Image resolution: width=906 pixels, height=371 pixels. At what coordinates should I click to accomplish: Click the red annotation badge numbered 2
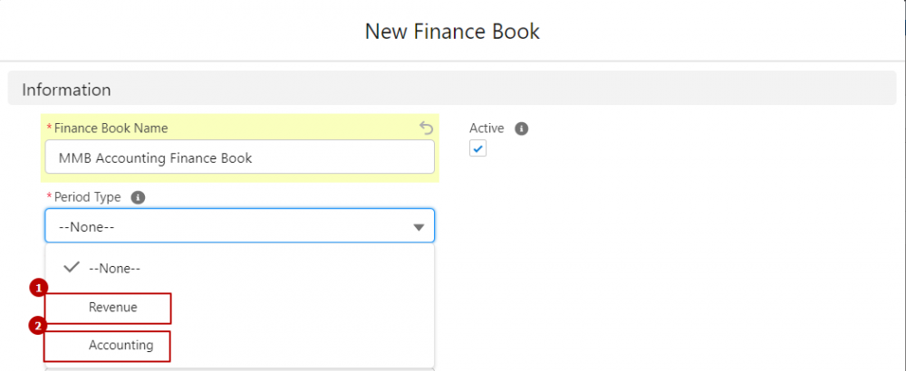[x=38, y=327]
